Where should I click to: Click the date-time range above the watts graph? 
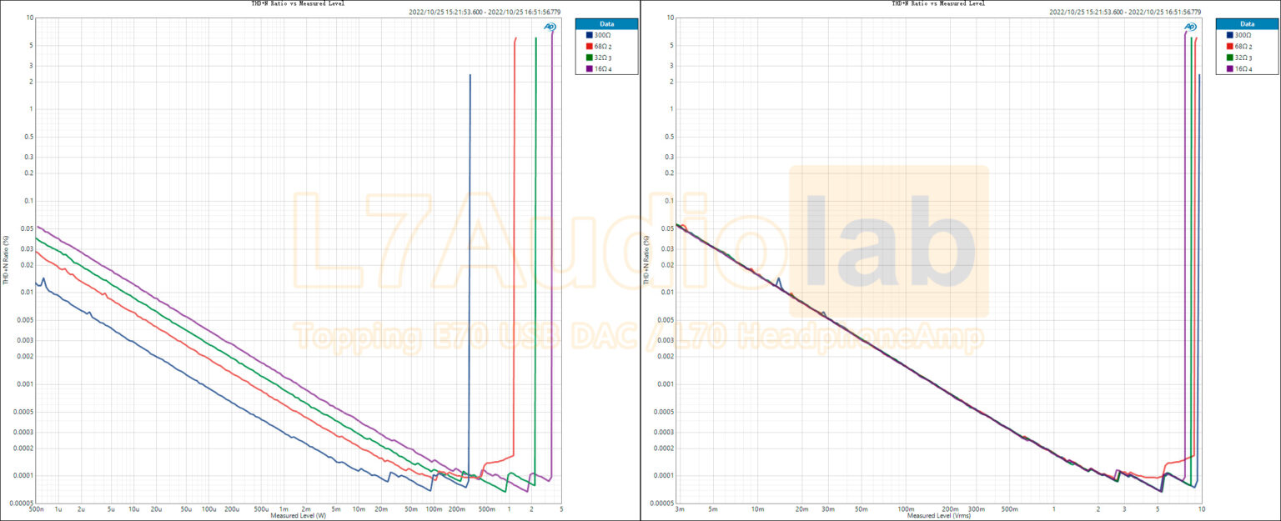coord(485,13)
